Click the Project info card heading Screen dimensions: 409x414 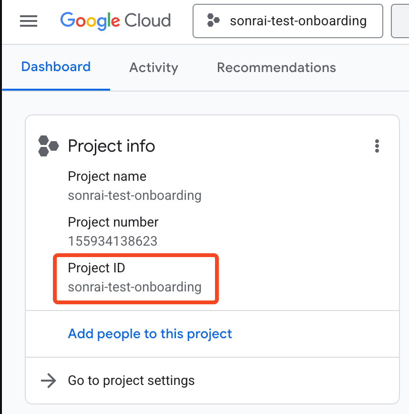pos(112,146)
